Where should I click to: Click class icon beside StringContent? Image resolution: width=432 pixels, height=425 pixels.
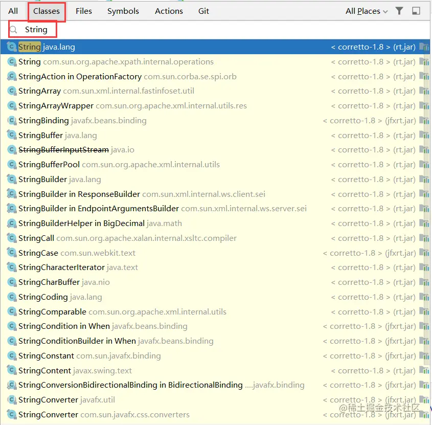[x=12, y=370]
